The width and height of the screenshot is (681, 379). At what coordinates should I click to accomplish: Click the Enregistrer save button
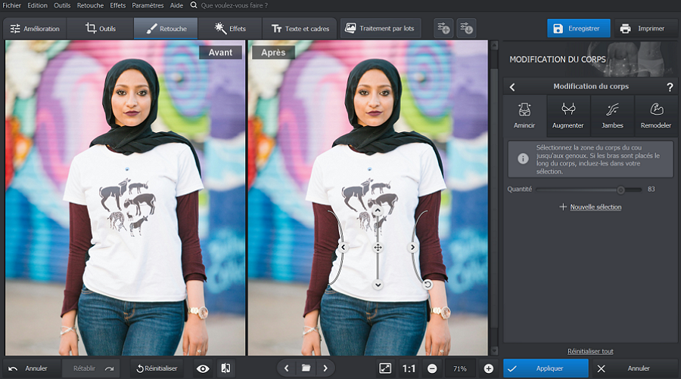579,29
